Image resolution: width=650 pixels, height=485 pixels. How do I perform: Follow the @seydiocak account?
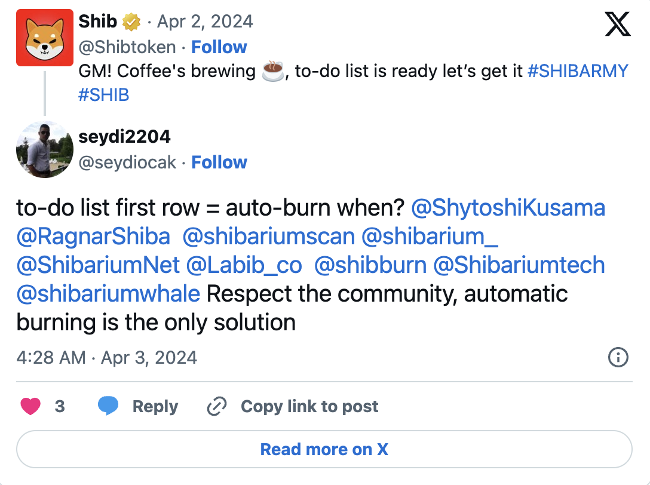(219, 162)
